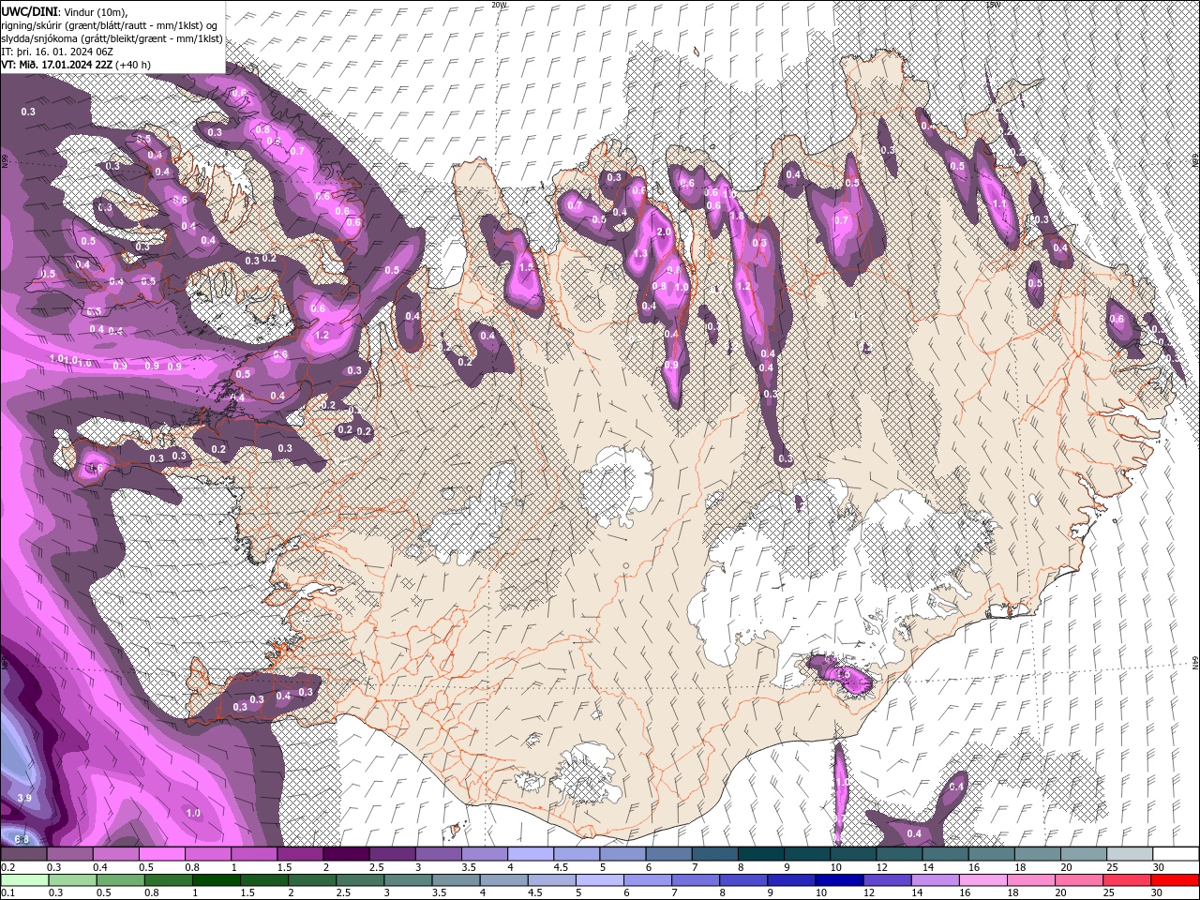Pick the red-pink rain swatch between 25 and 30
This screenshot has height=900, width=1200.
pos(1127,880)
